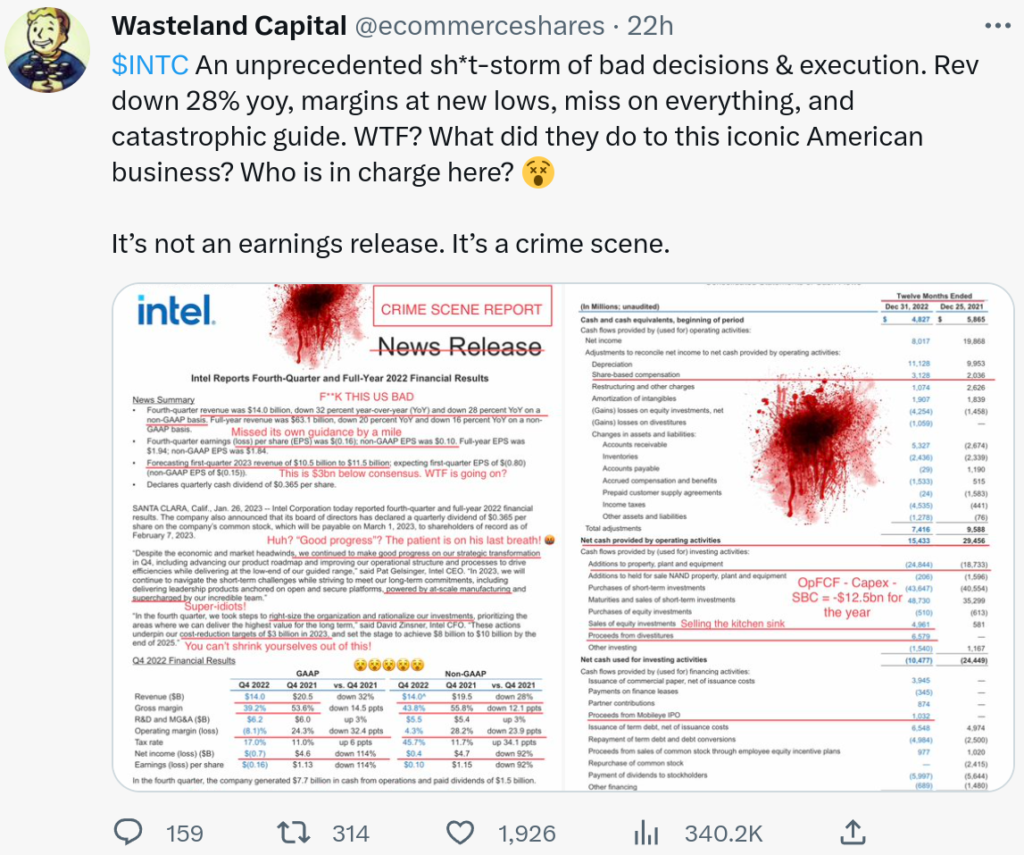Open the 22h timestamp link
The image size is (1024, 855).
[650, 27]
